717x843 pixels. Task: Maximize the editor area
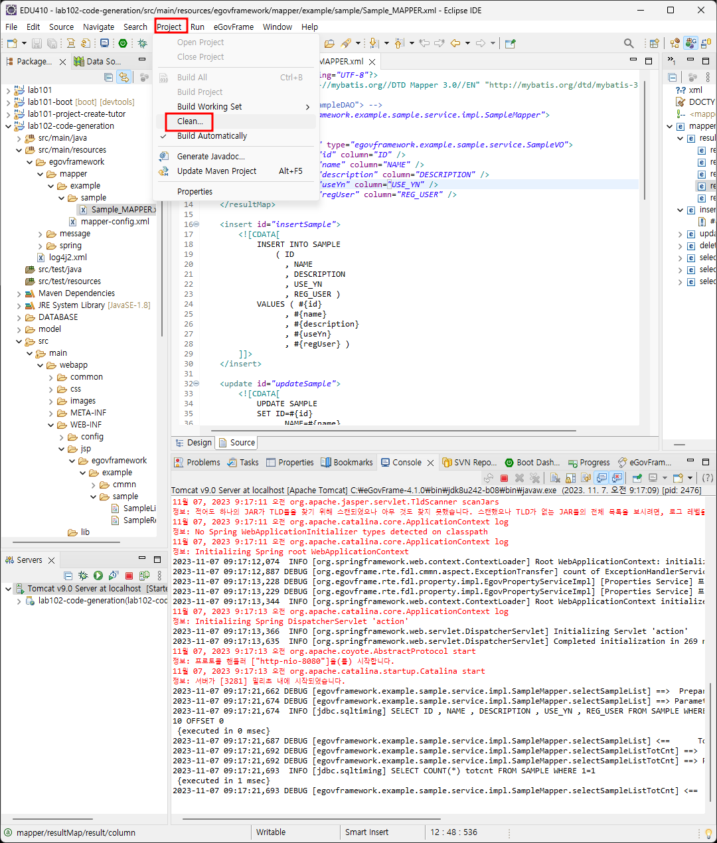649,60
